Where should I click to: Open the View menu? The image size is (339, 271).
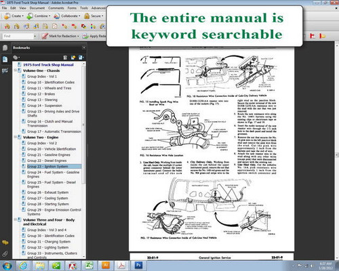tap(22, 8)
